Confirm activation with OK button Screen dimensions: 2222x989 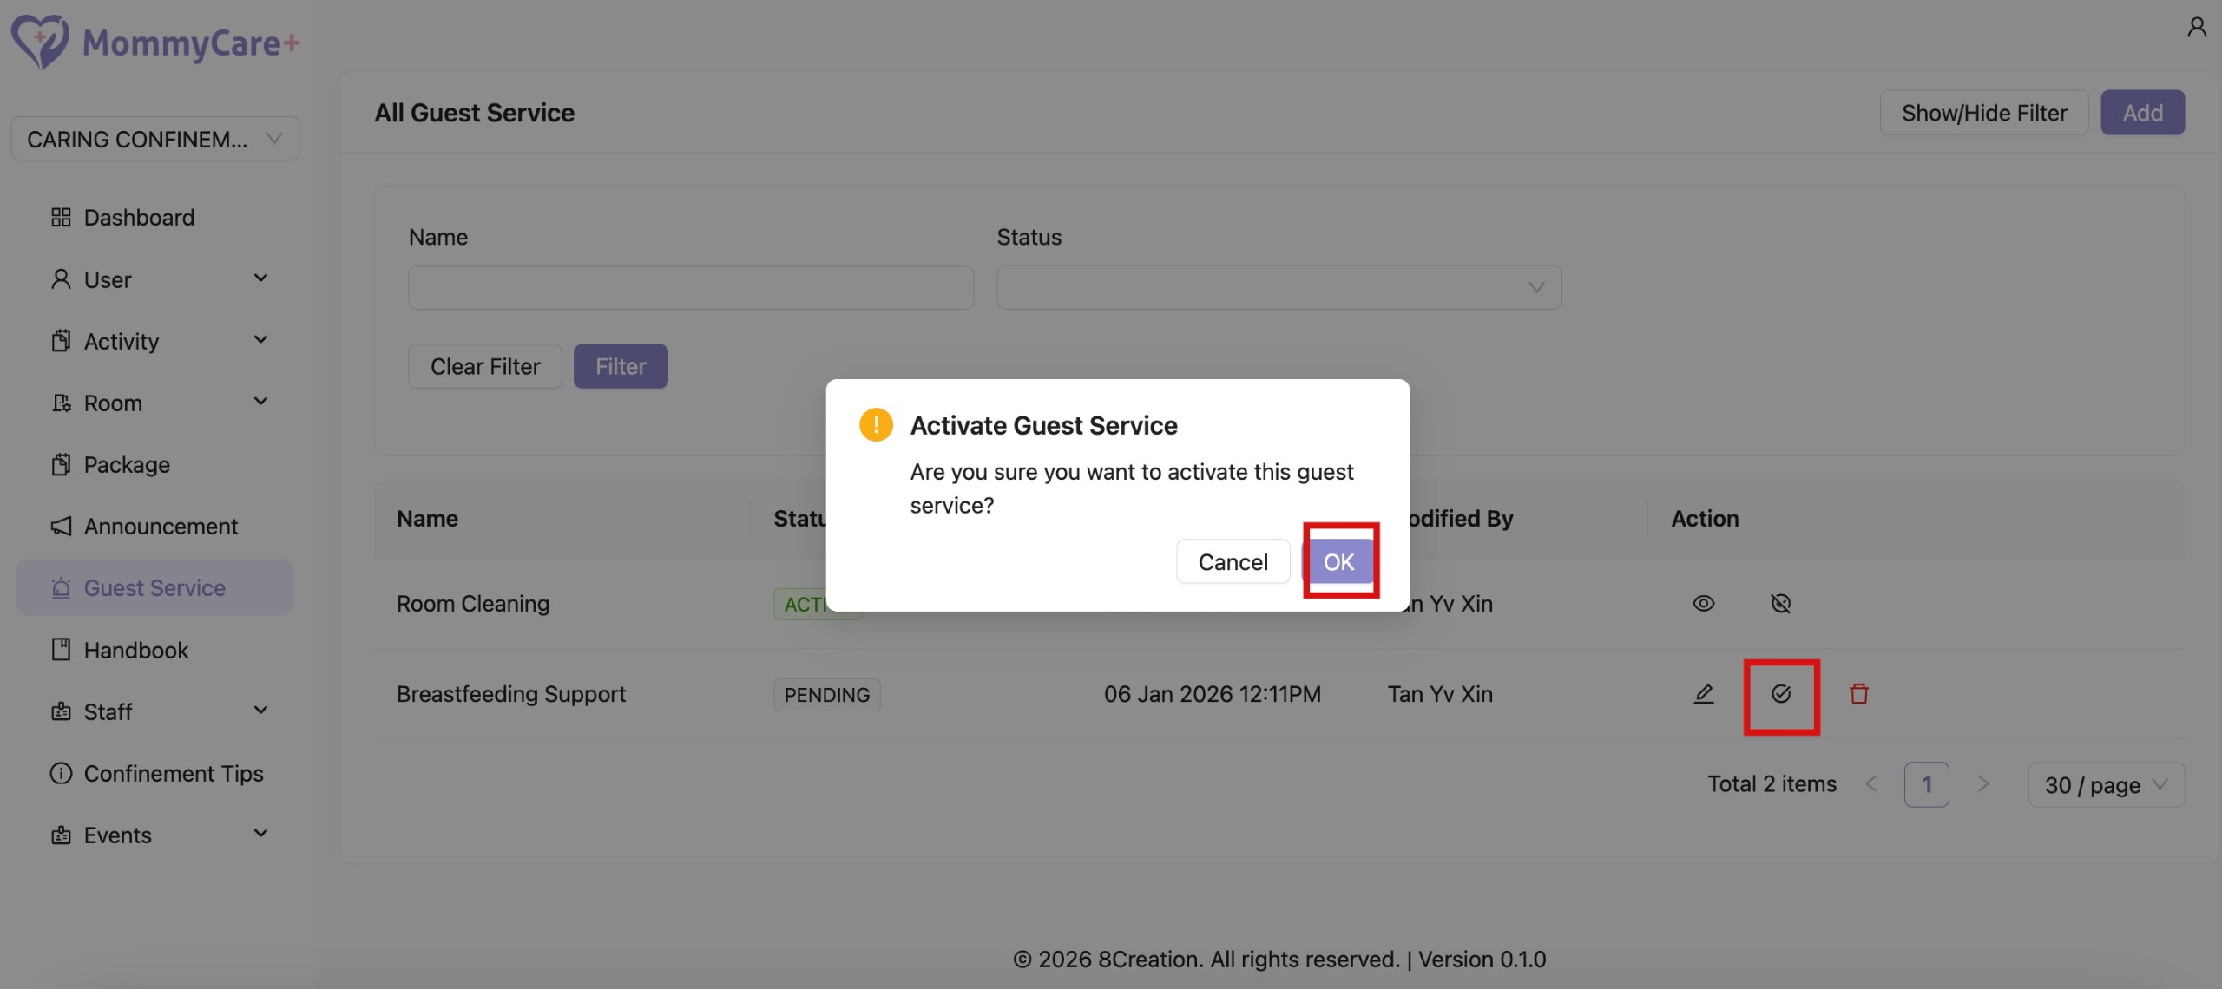coord(1339,561)
